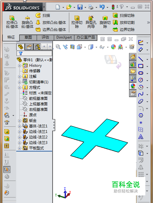Open hide/show items glasses icon
This screenshot has height=203, width=153.
click(102, 47)
